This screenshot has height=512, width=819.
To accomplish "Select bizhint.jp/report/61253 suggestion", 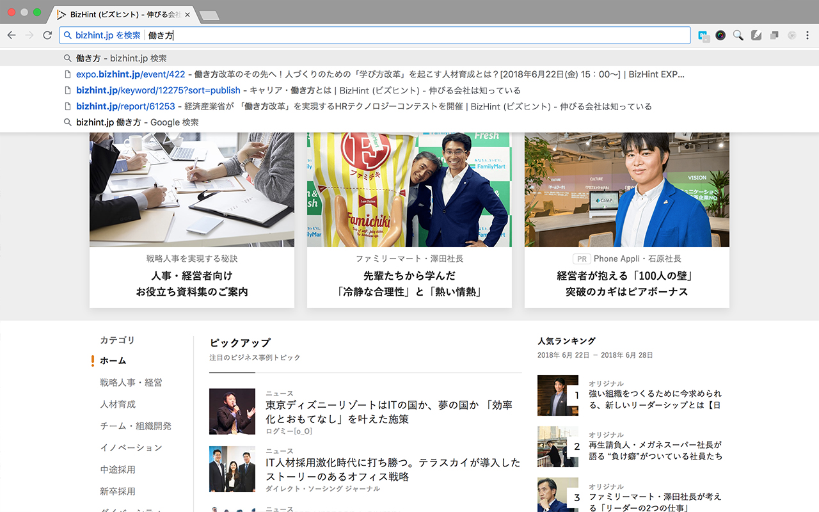I will click(409, 106).
